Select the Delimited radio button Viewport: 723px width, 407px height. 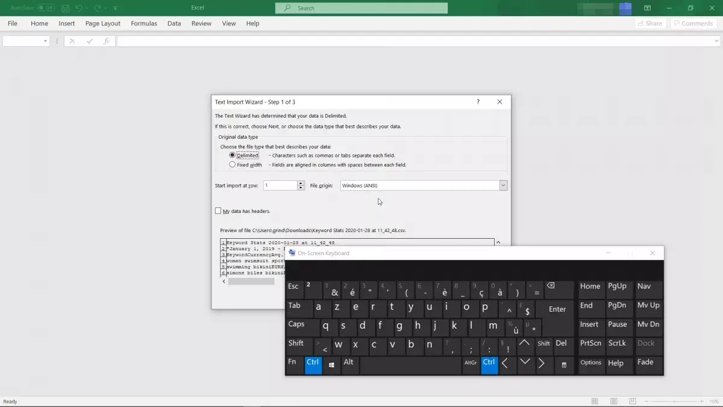[x=233, y=155]
